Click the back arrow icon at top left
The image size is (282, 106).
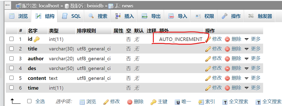pyautogui.click(x=8, y=5)
